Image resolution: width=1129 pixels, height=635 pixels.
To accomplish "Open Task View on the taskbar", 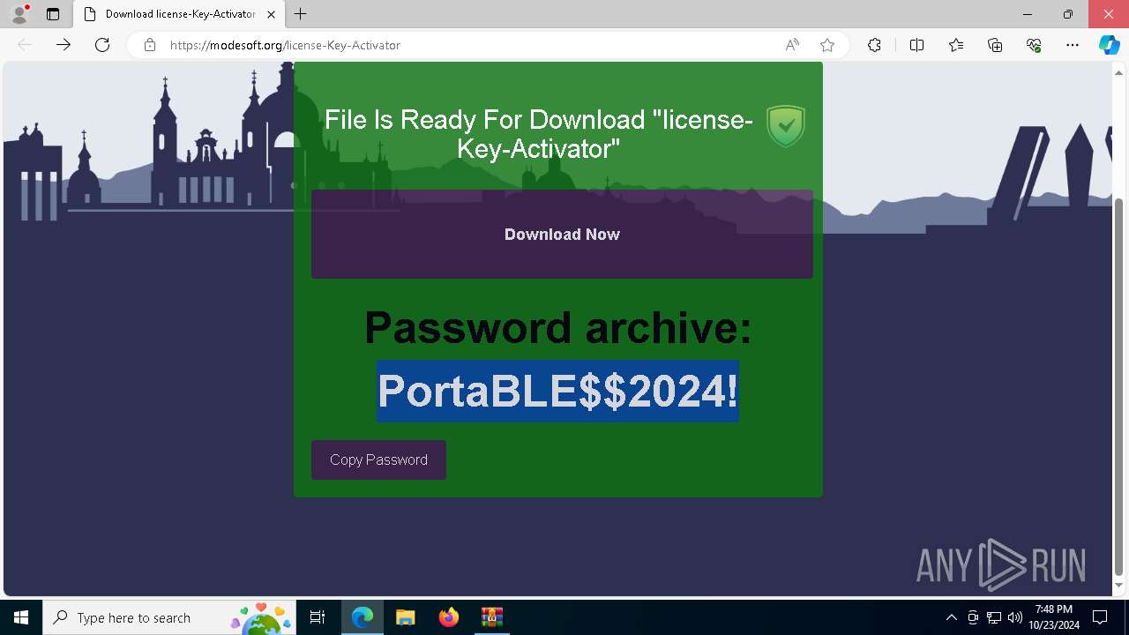I will pyautogui.click(x=318, y=617).
